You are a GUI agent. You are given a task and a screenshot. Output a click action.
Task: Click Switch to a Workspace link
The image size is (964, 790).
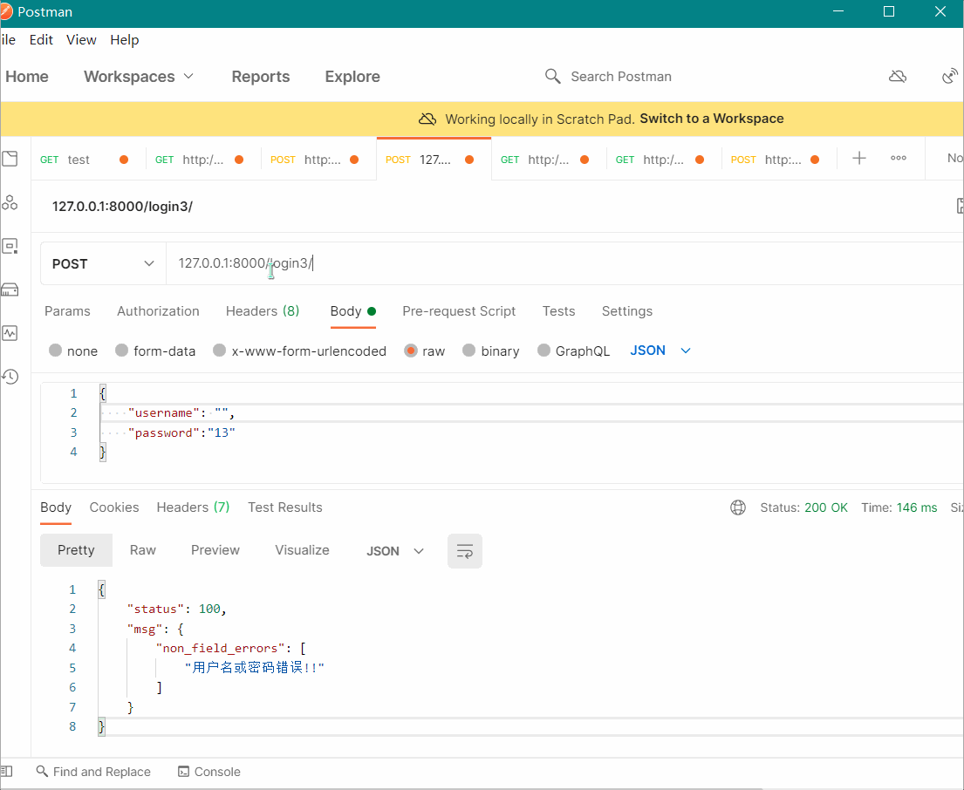pos(711,119)
